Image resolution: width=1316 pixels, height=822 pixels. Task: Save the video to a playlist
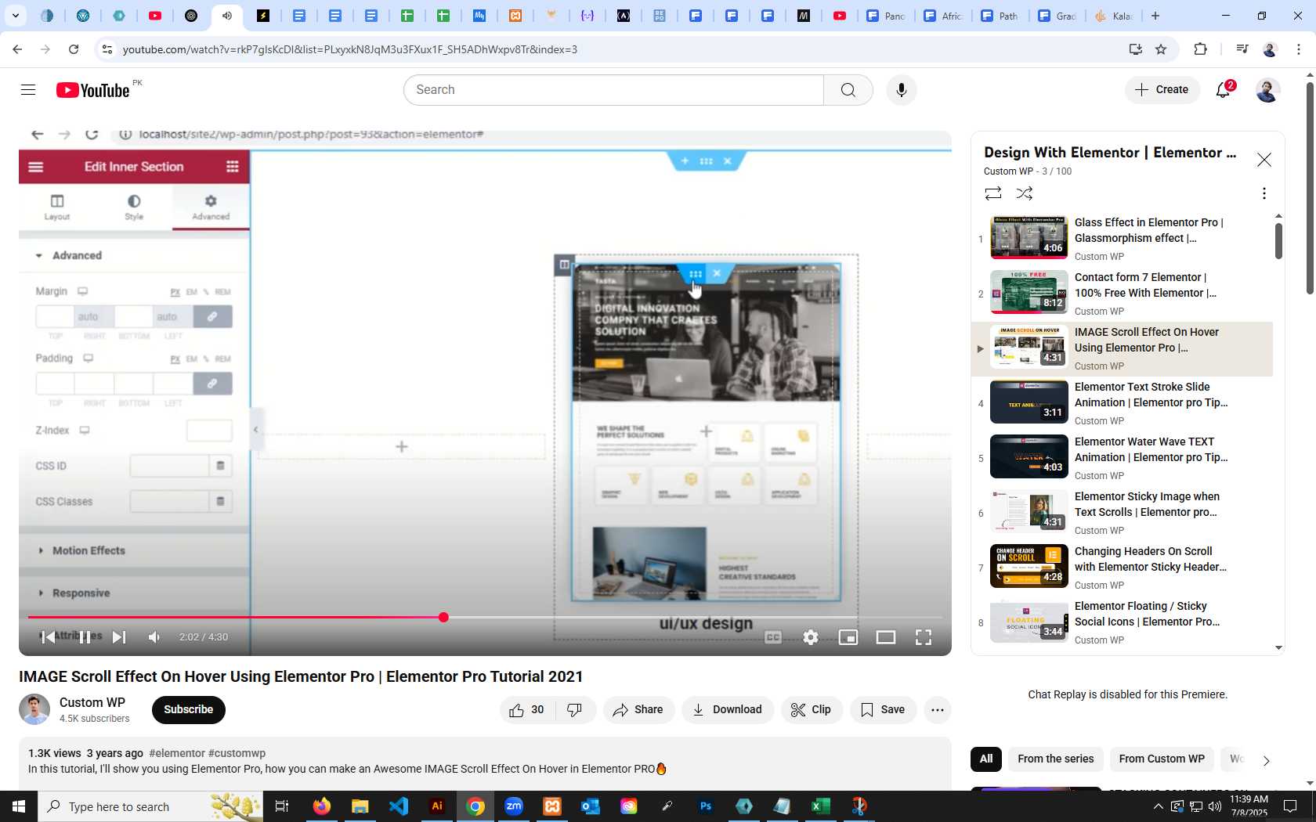(884, 710)
